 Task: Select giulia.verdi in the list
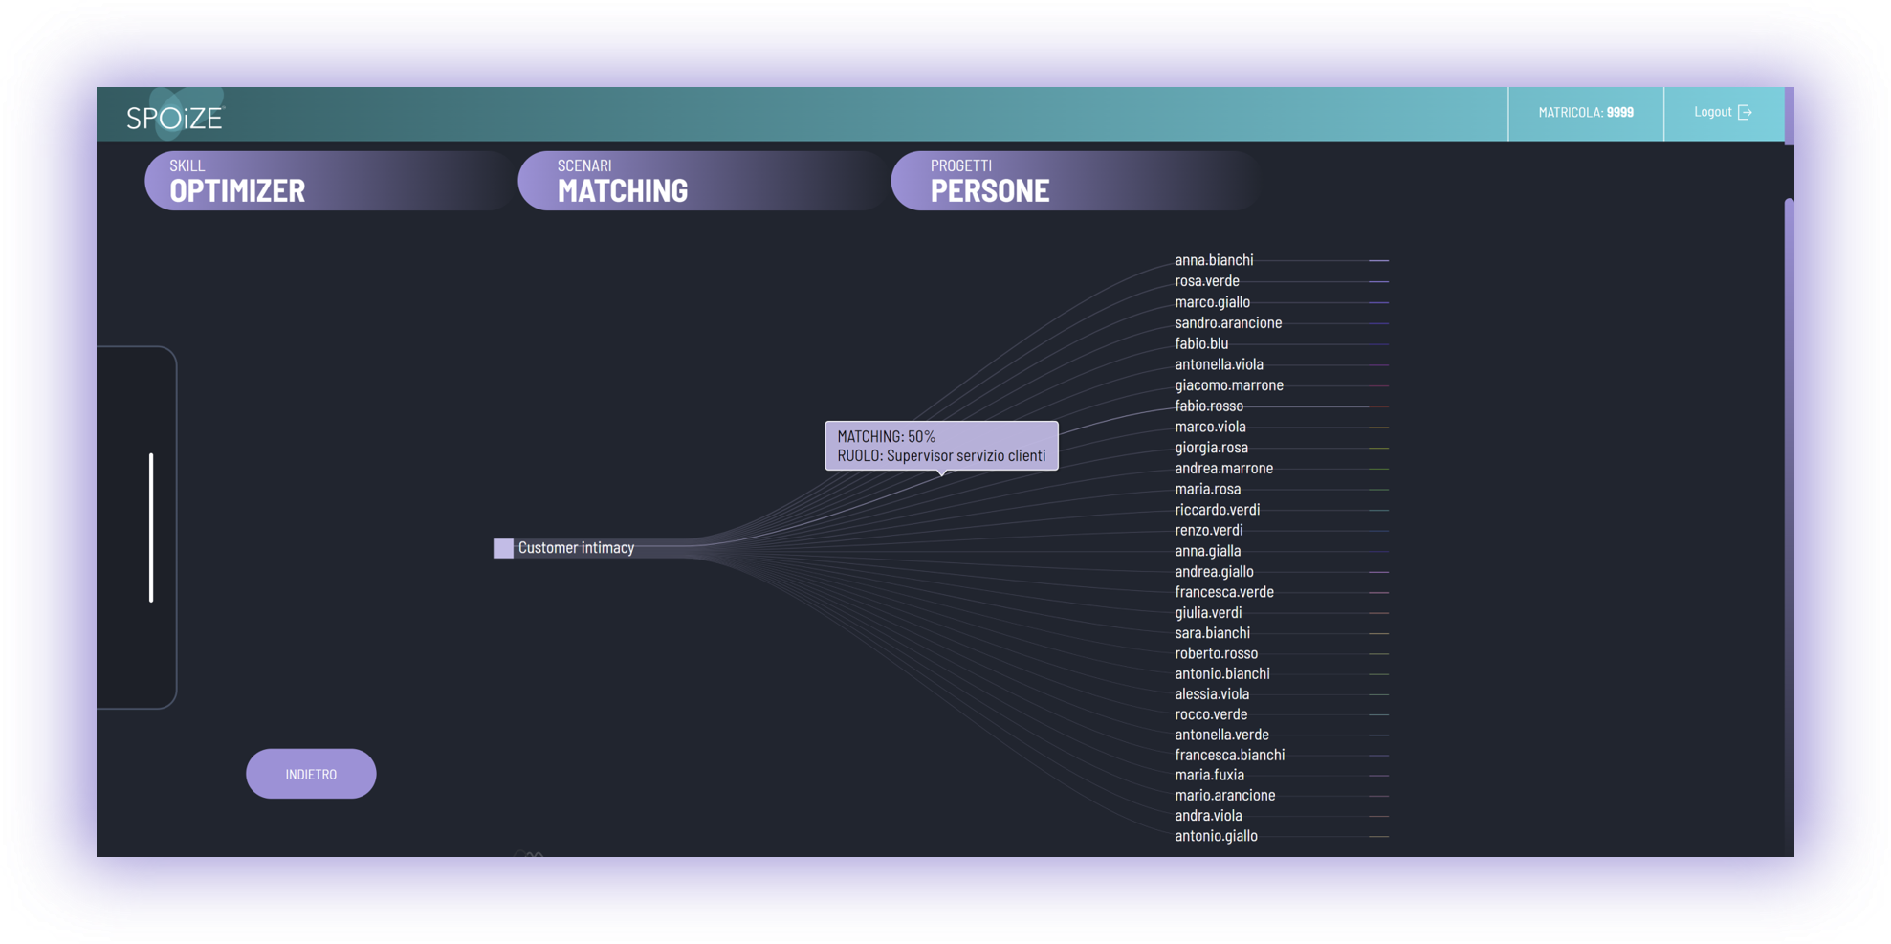pyautogui.click(x=1208, y=613)
